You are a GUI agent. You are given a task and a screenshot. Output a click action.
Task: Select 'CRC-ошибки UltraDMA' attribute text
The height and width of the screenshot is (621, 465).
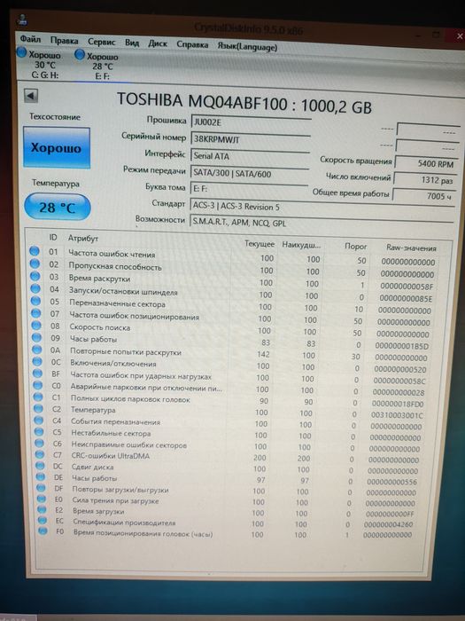[111, 455]
